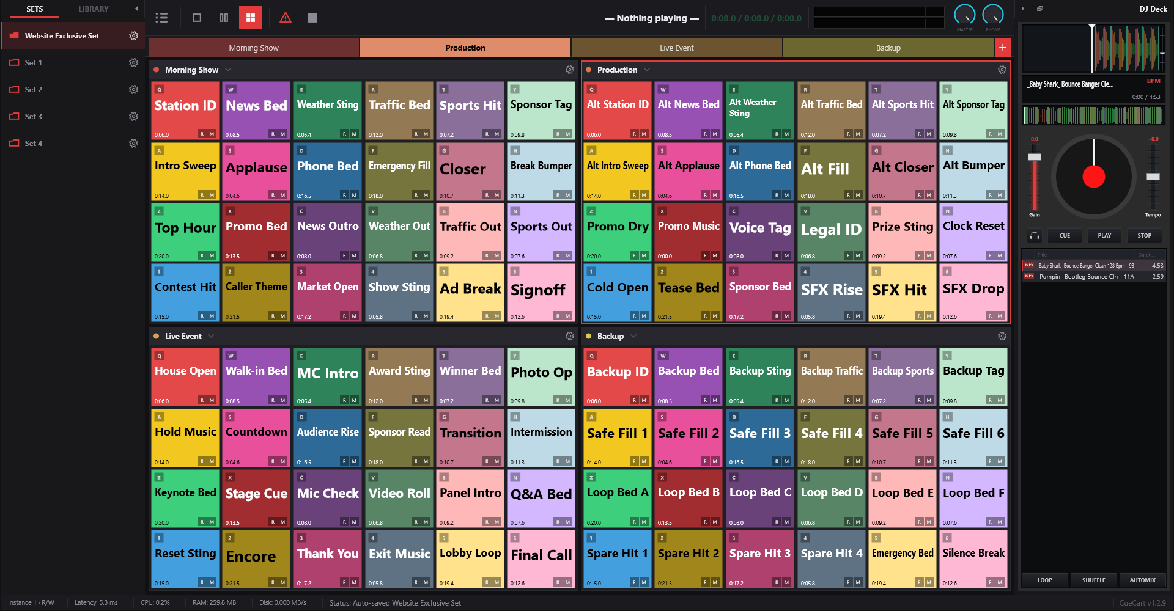The height and width of the screenshot is (611, 1174).
Task: Open Backup panel settings gear
Action: pos(1002,337)
